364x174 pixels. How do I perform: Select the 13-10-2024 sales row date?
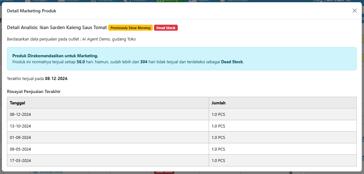pyautogui.click(x=20, y=126)
